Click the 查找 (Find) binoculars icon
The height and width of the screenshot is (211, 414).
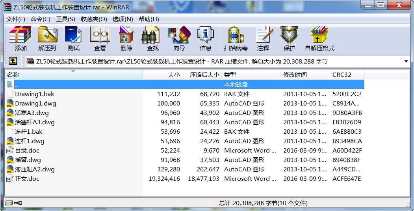pyautogui.click(x=150, y=35)
